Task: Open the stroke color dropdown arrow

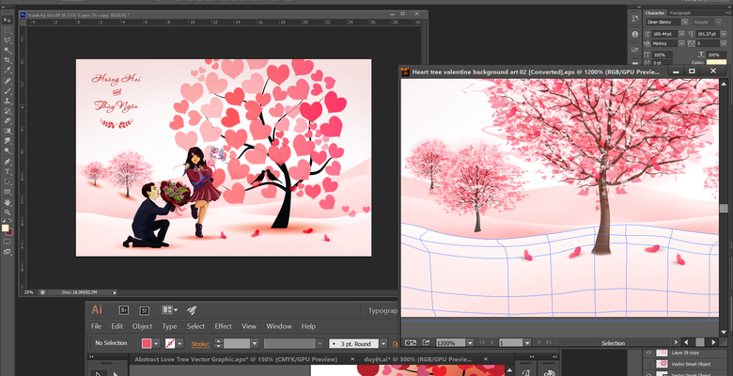Action: coord(179,343)
